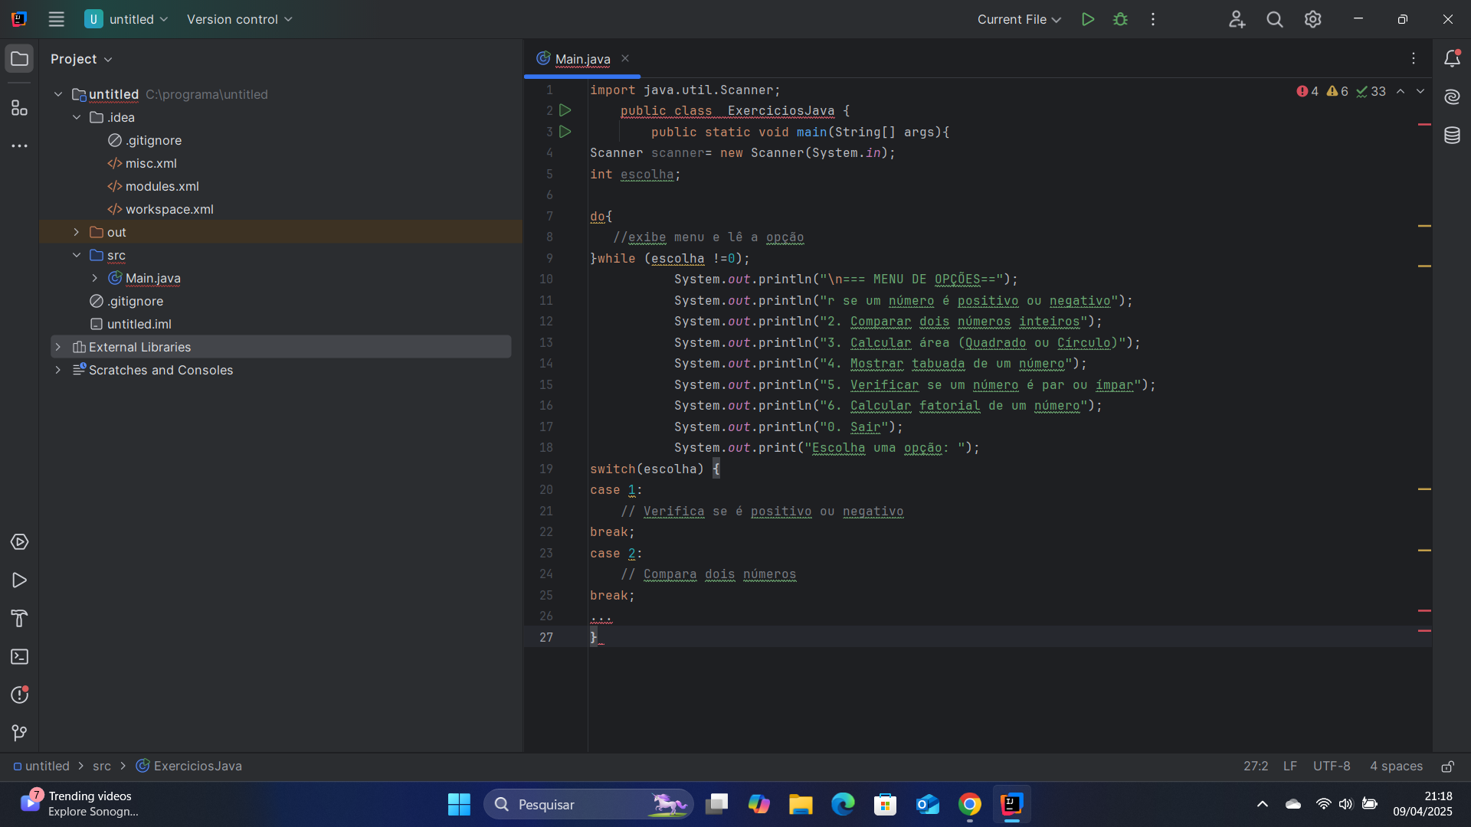
Task: Open the Structure tool window in the left sidebar
Action: [19, 108]
